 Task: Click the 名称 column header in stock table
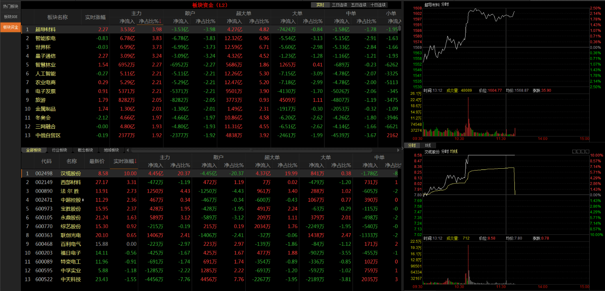pos(72,161)
